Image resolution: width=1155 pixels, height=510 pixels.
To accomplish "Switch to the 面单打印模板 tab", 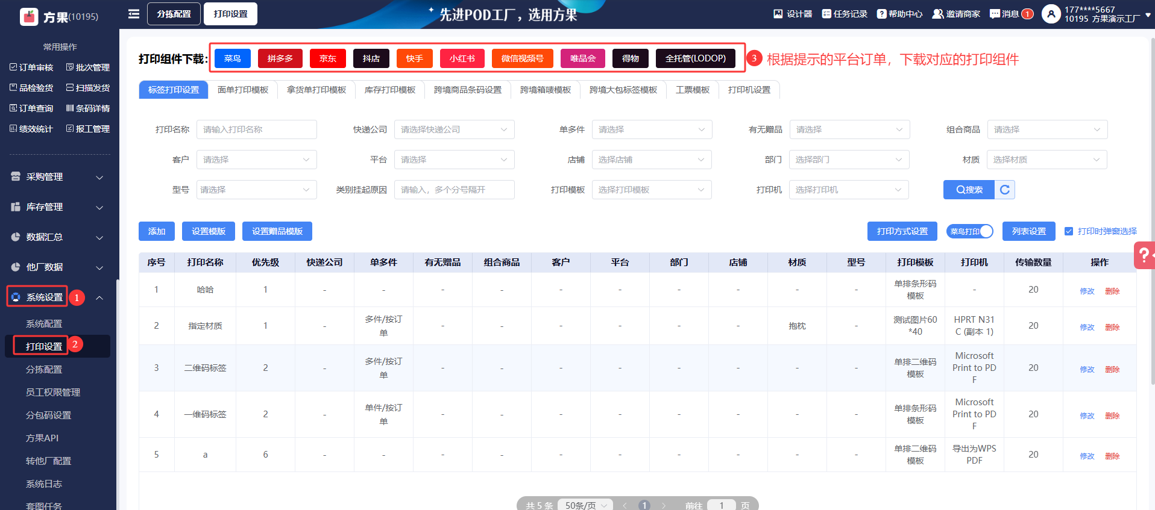I will (243, 90).
